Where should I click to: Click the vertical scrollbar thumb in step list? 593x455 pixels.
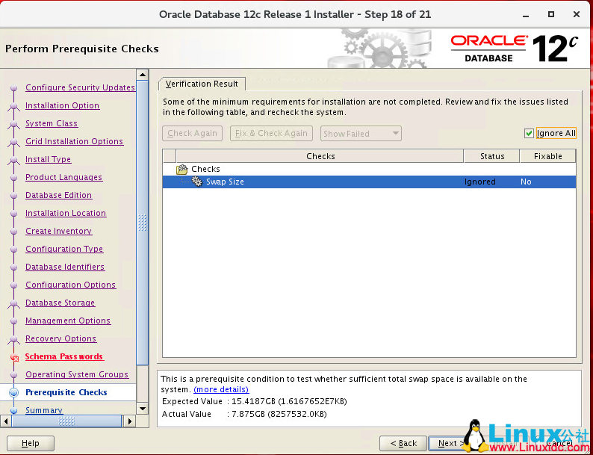[x=142, y=223]
